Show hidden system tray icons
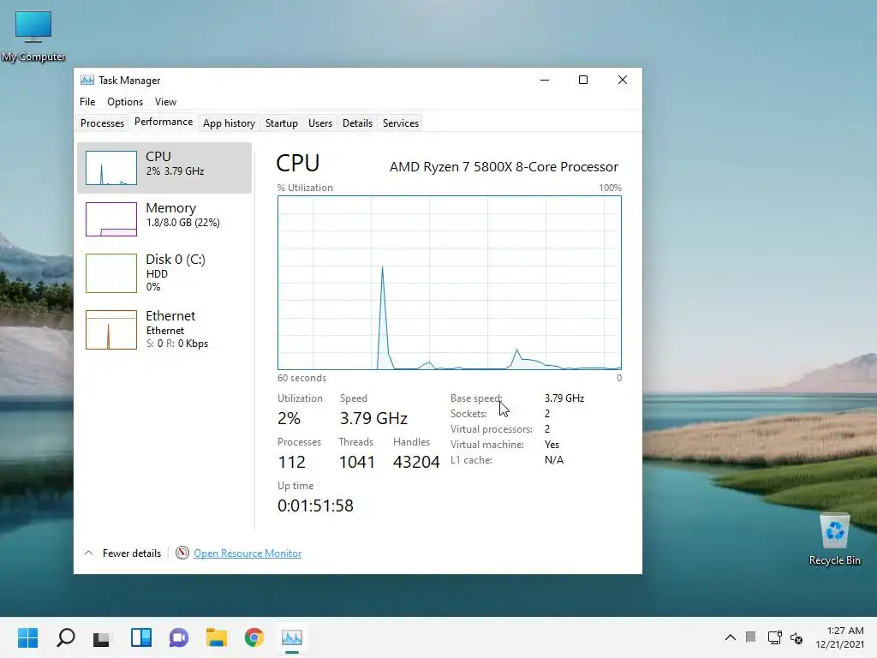Image resolution: width=877 pixels, height=658 pixels. point(730,637)
